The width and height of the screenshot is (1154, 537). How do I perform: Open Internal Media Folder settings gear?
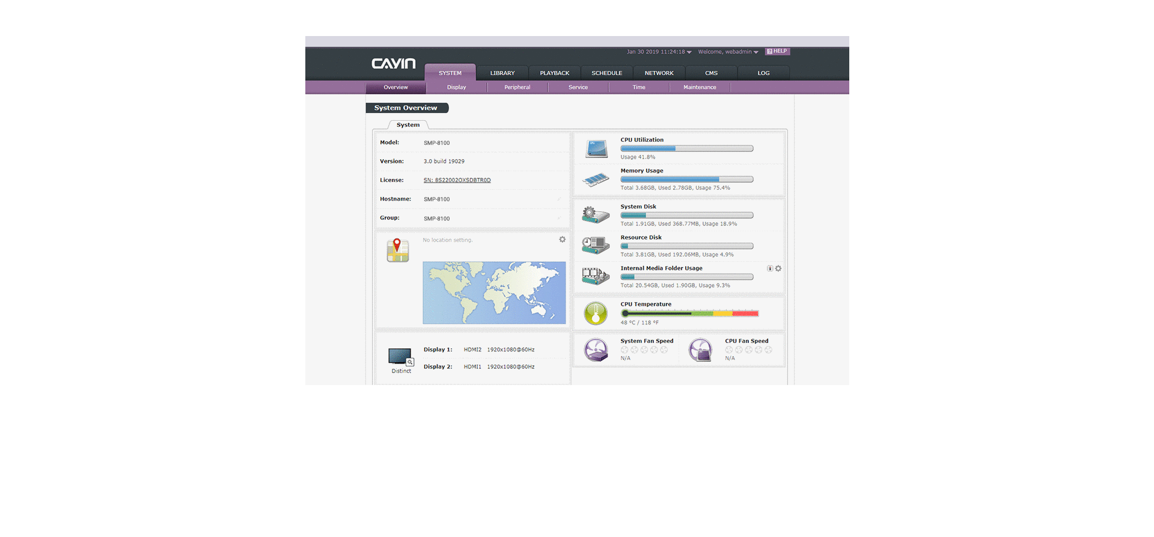pyautogui.click(x=778, y=268)
